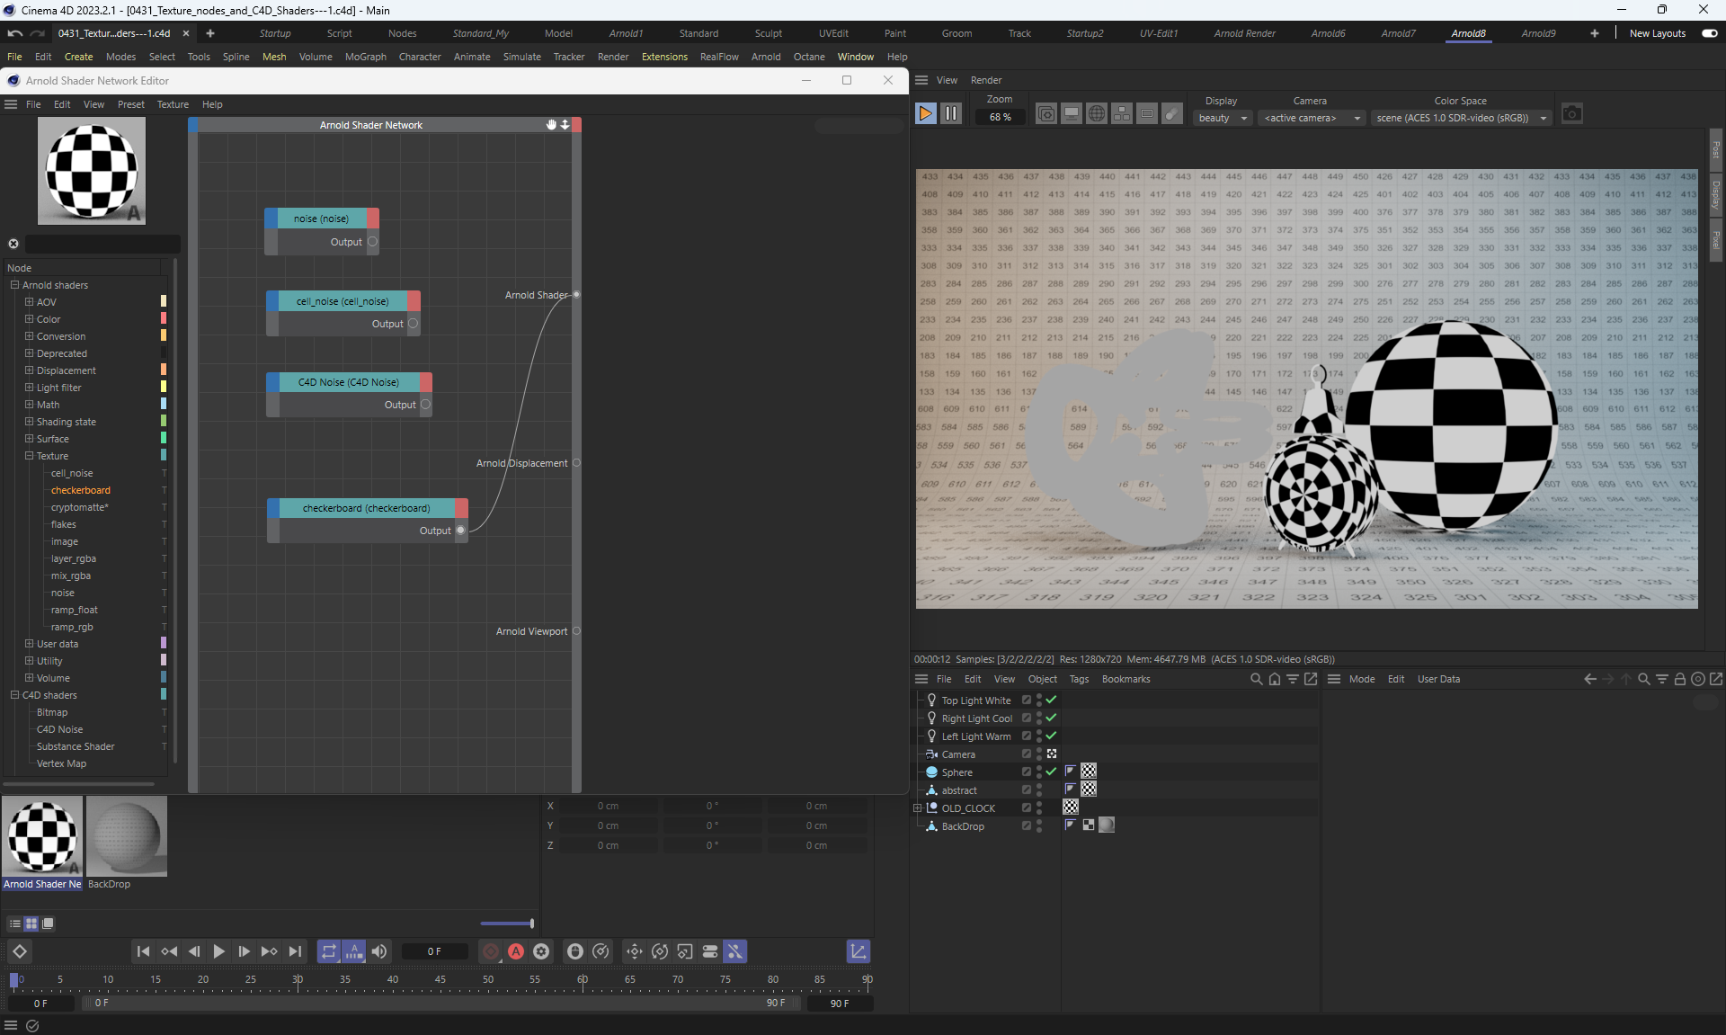This screenshot has height=1035, width=1726.
Task: Click the snapshot camera icon in IPR toolbar
Action: point(1570,114)
